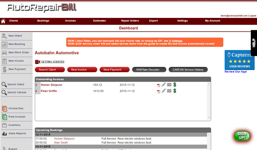Open the Invoices menu
This screenshot has width=257, height=150.
tap(70, 21)
